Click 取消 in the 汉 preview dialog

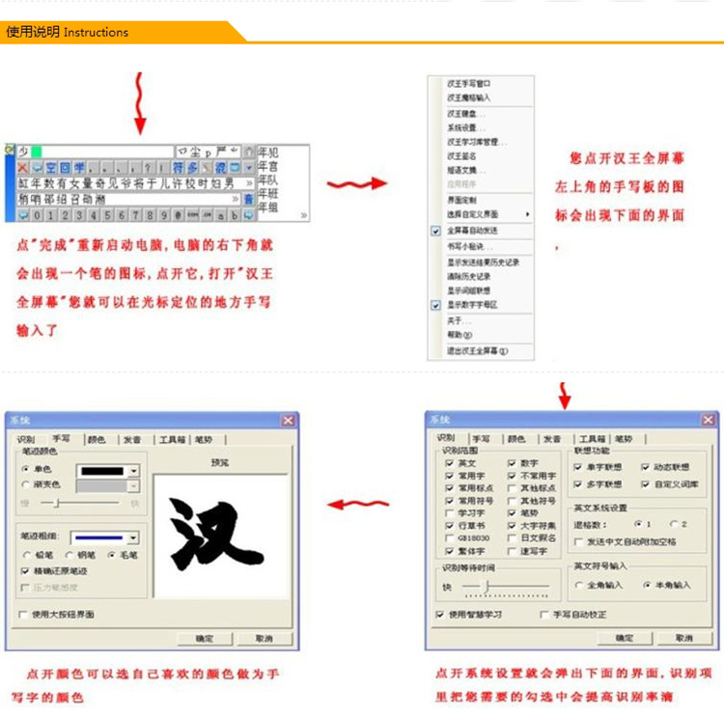click(265, 639)
